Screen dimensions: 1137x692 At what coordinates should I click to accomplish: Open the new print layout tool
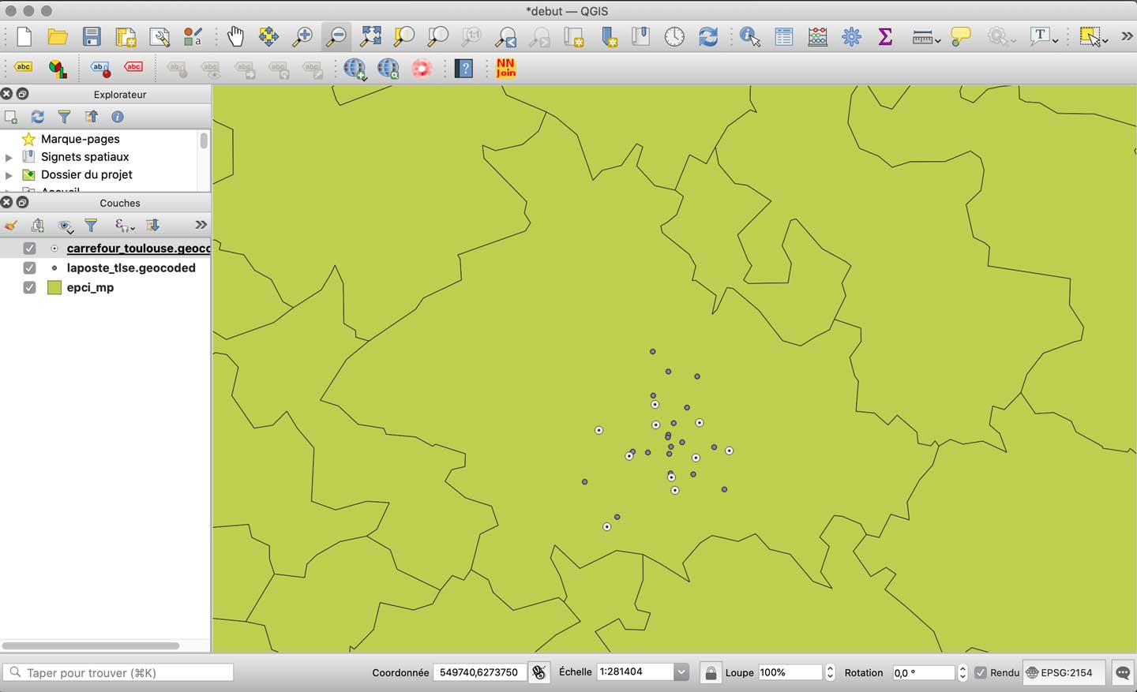point(126,36)
